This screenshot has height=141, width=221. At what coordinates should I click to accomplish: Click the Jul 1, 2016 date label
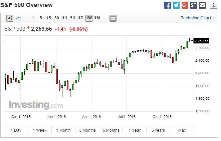127,117
